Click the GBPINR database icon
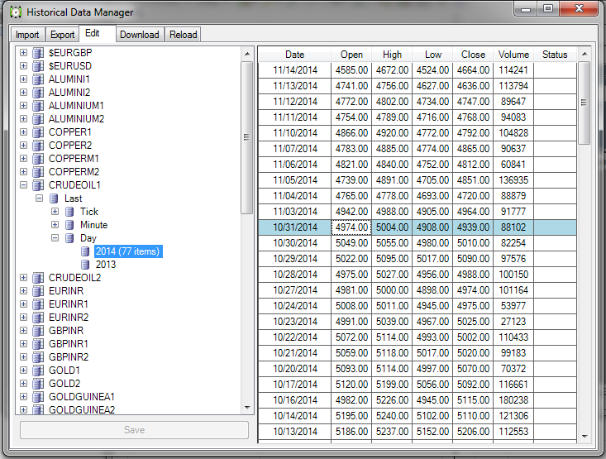Screen dimensions: 606x459 [38, 331]
